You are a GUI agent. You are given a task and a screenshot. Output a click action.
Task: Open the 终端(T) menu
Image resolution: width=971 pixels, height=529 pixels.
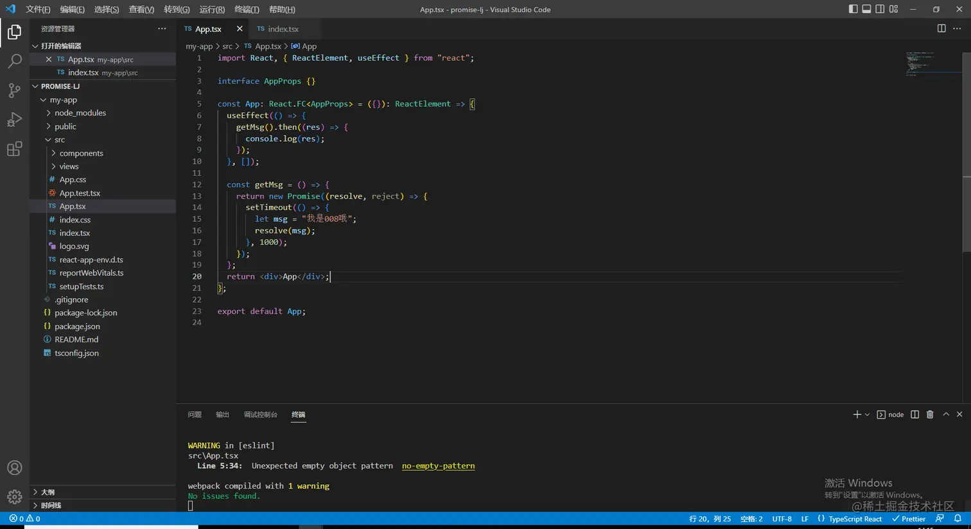tap(247, 10)
